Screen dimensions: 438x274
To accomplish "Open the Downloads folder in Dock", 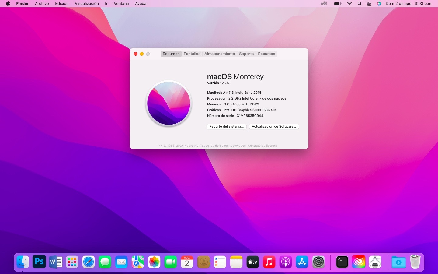I will point(399,262).
